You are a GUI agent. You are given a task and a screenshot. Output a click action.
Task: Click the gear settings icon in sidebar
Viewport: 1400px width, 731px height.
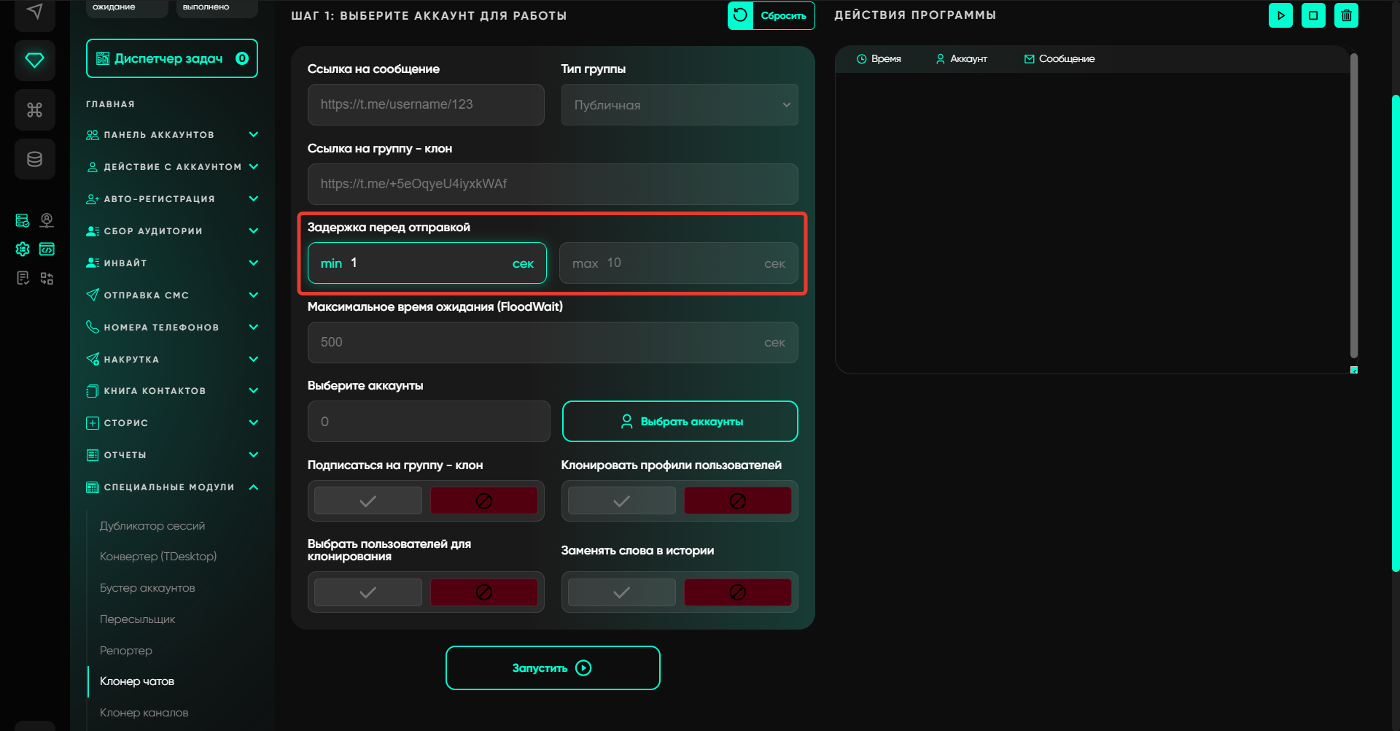(x=23, y=250)
